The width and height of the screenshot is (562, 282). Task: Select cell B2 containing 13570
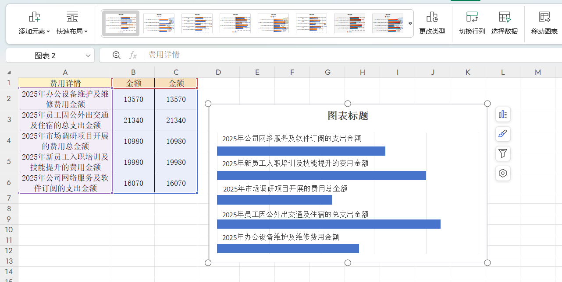click(x=133, y=98)
